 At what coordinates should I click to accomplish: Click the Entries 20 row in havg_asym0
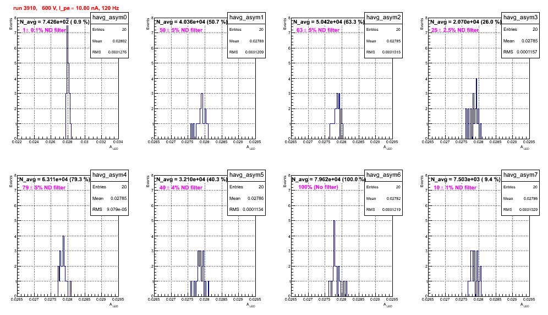[109, 30]
